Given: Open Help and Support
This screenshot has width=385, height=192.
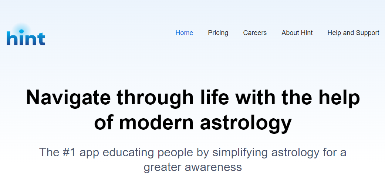Looking at the screenshot, I should click(x=353, y=33).
